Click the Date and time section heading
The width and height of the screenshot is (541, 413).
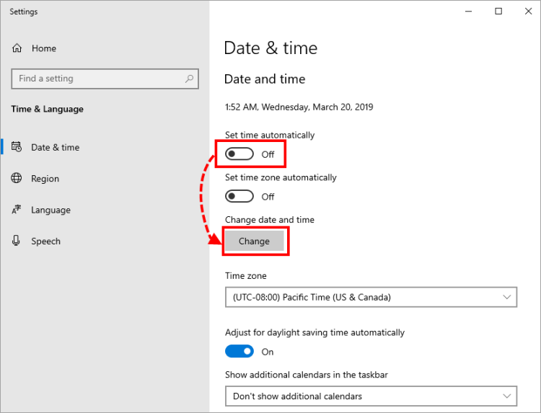(x=265, y=79)
